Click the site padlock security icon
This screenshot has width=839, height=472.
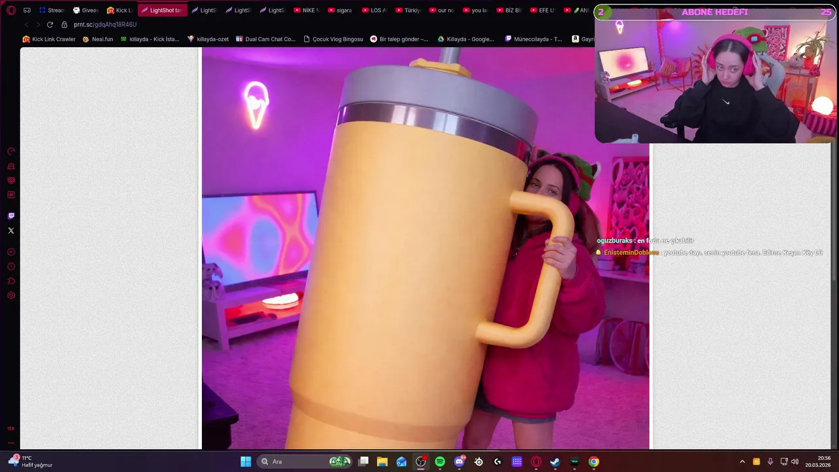point(64,24)
